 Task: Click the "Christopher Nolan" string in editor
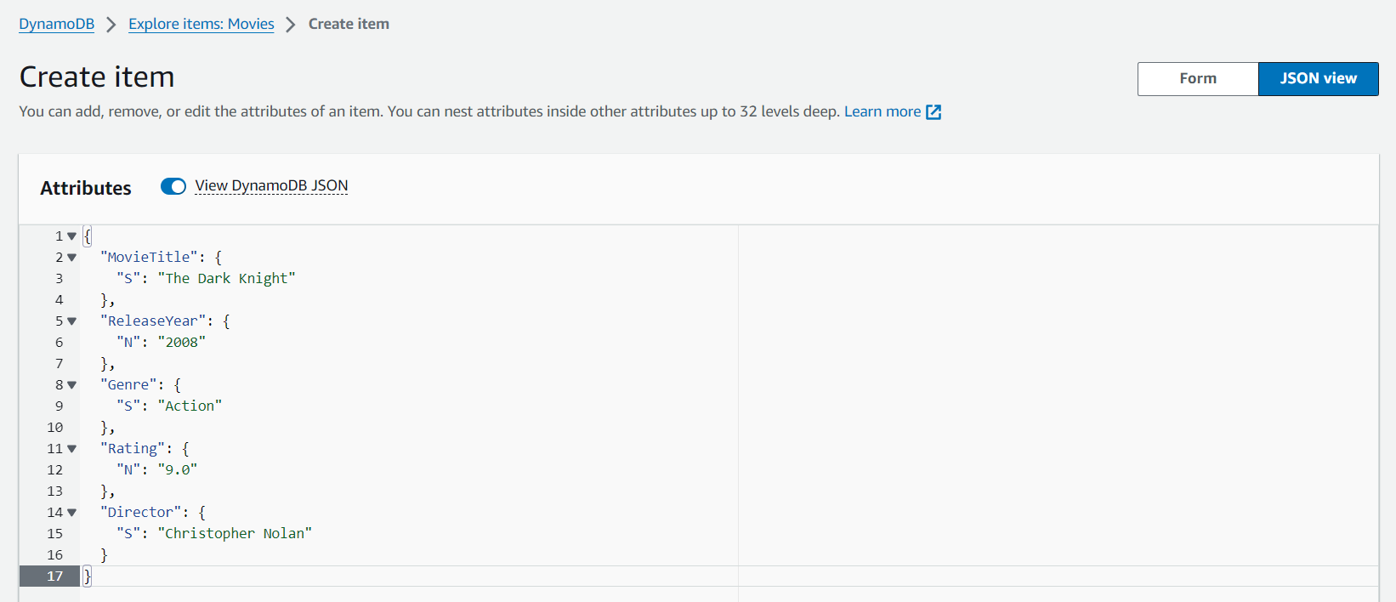[235, 533]
